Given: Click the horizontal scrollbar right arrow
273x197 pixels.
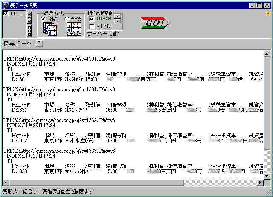Looking at the screenshot, I should click(x=260, y=183).
